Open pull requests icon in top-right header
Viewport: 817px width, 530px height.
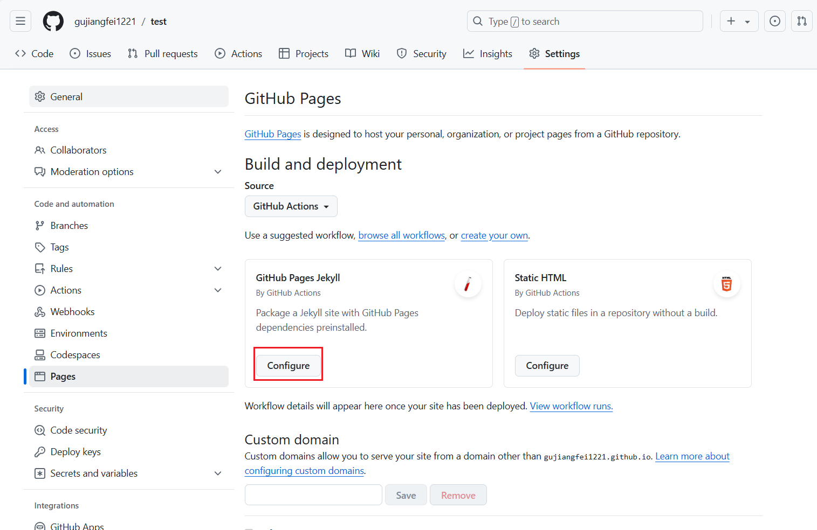coord(801,21)
